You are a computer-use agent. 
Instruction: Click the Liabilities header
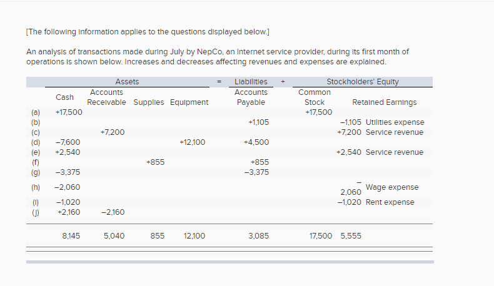(250, 82)
